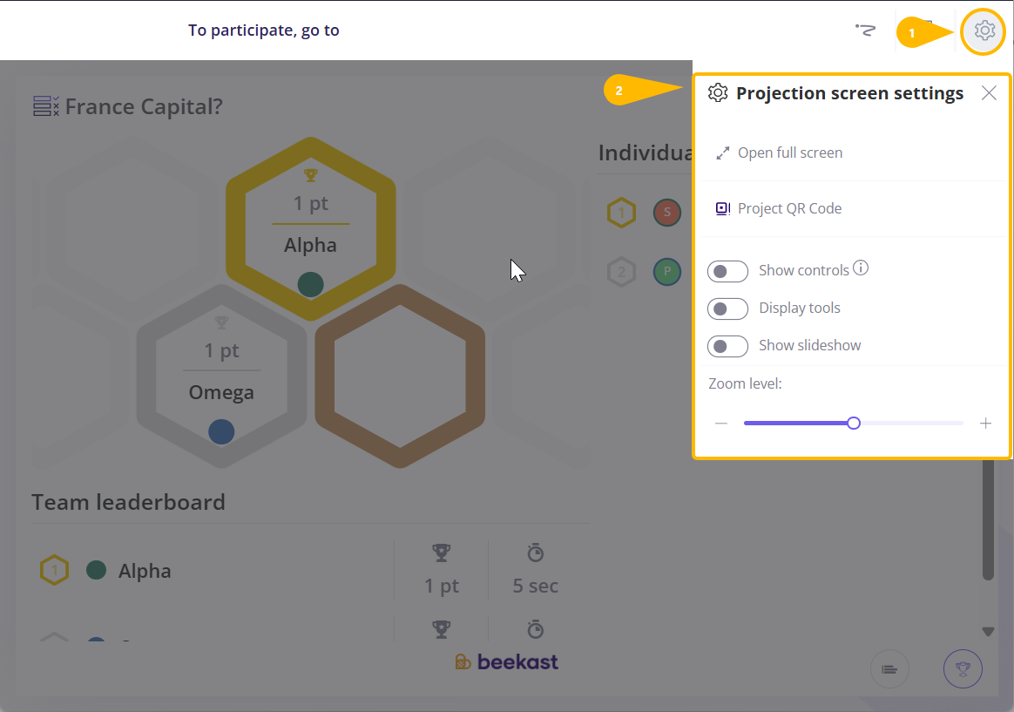Open the settings gear icon
The width and height of the screenshot is (1014, 712).
coord(984,31)
